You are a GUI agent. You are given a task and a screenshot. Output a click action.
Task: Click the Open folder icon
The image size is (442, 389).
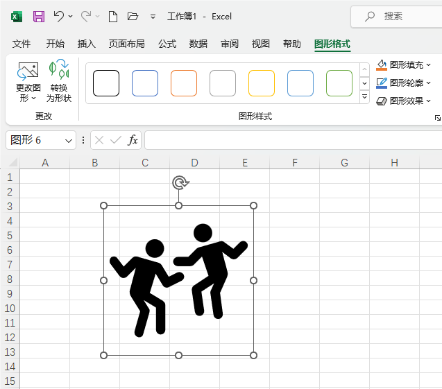point(133,16)
